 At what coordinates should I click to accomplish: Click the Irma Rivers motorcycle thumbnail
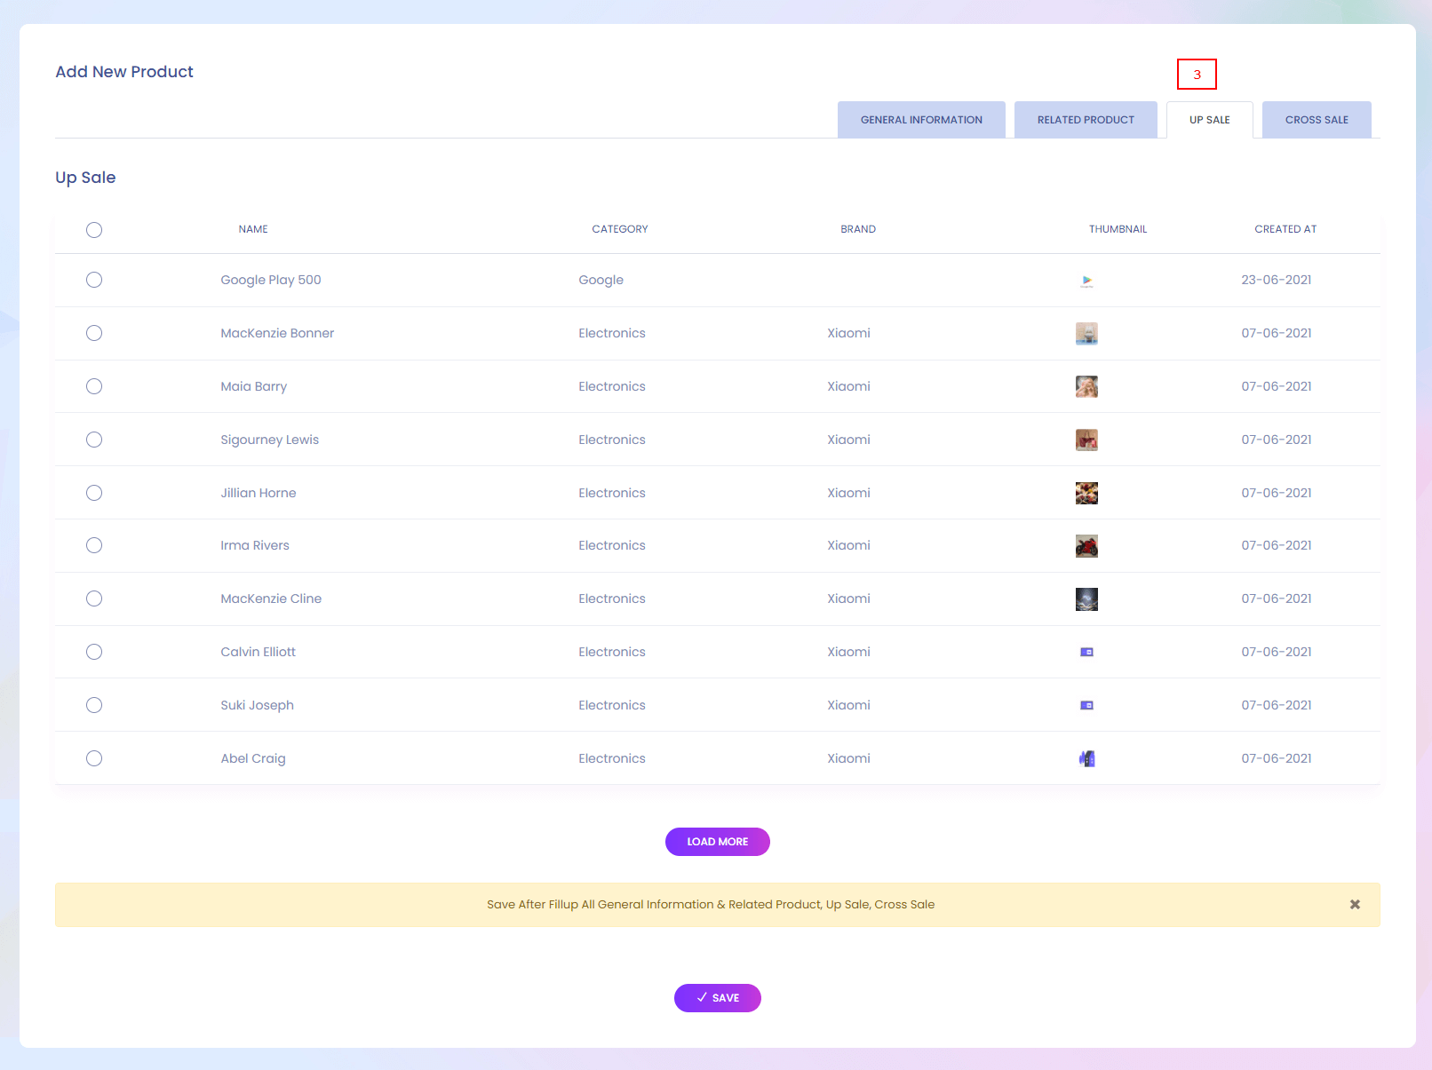point(1086,546)
